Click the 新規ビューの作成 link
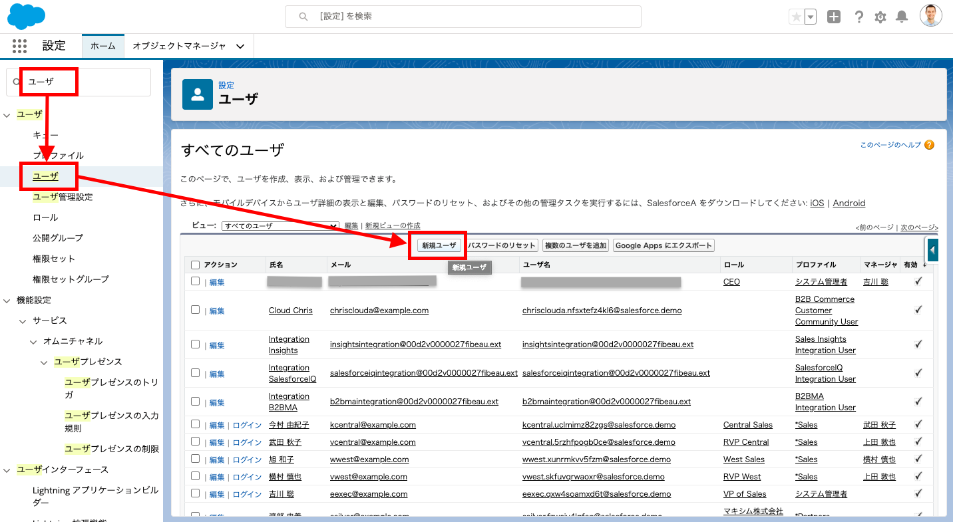953x522 pixels. tap(393, 226)
